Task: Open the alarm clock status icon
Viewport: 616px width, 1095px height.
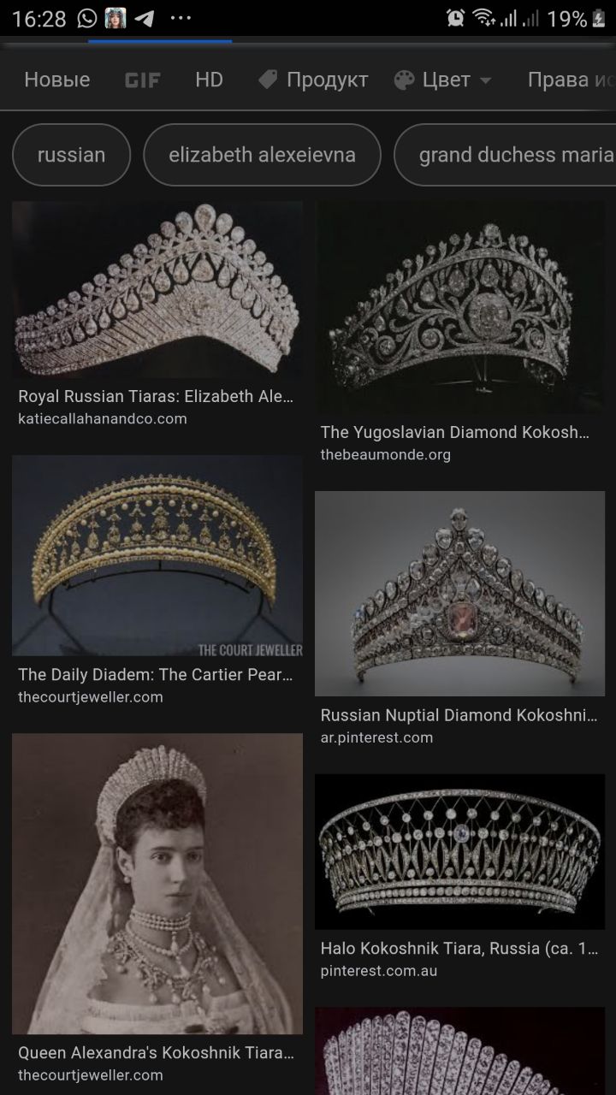Action: [x=456, y=18]
